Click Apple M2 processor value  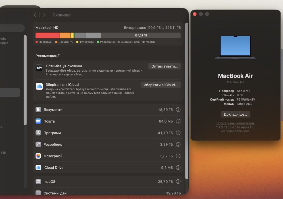[244, 91]
